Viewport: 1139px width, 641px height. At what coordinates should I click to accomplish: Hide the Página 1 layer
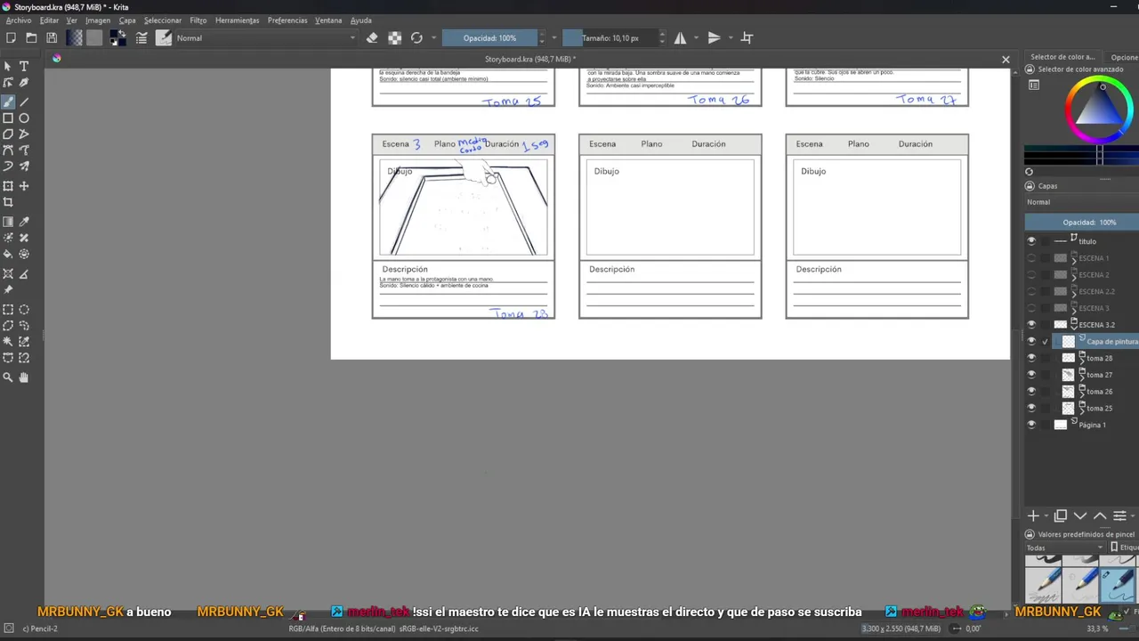pyautogui.click(x=1031, y=425)
